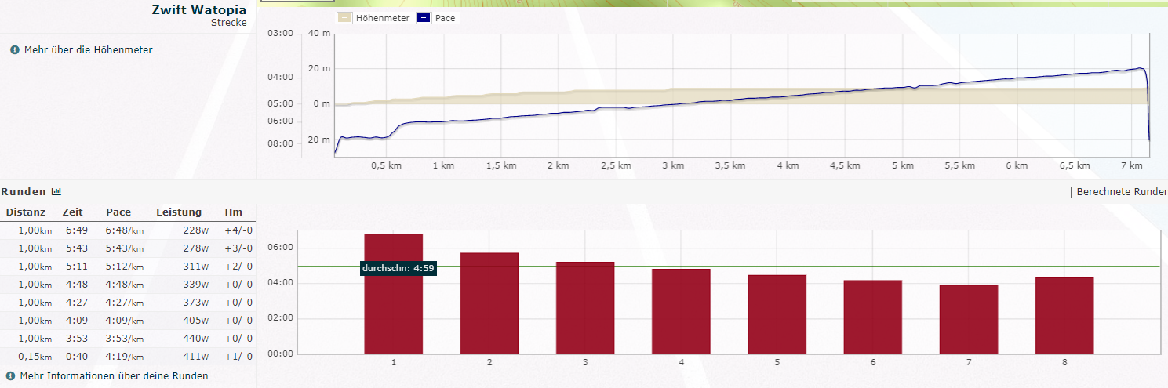Click info icon before Mehr Informationen über deine Runden
This screenshot has width=1168, height=388.
[x=10, y=376]
